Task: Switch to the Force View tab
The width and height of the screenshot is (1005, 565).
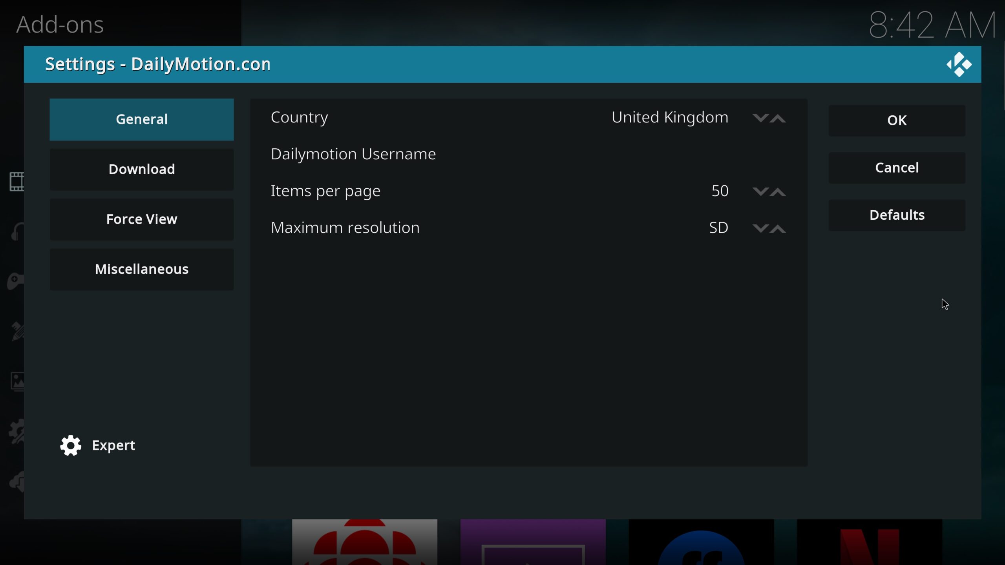Action: pyautogui.click(x=142, y=219)
